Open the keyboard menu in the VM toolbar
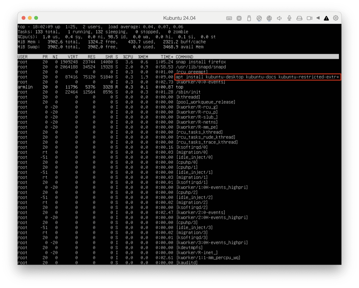 pos(229,18)
